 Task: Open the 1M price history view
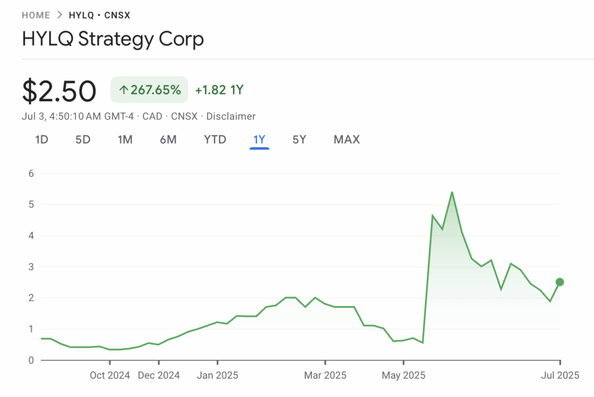tap(125, 140)
